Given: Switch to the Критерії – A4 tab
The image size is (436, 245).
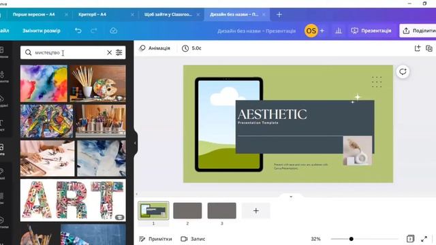Looking at the screenshot, I should [93, 14].
